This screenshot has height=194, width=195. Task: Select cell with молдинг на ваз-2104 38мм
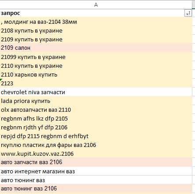click(x=96, y=22)
